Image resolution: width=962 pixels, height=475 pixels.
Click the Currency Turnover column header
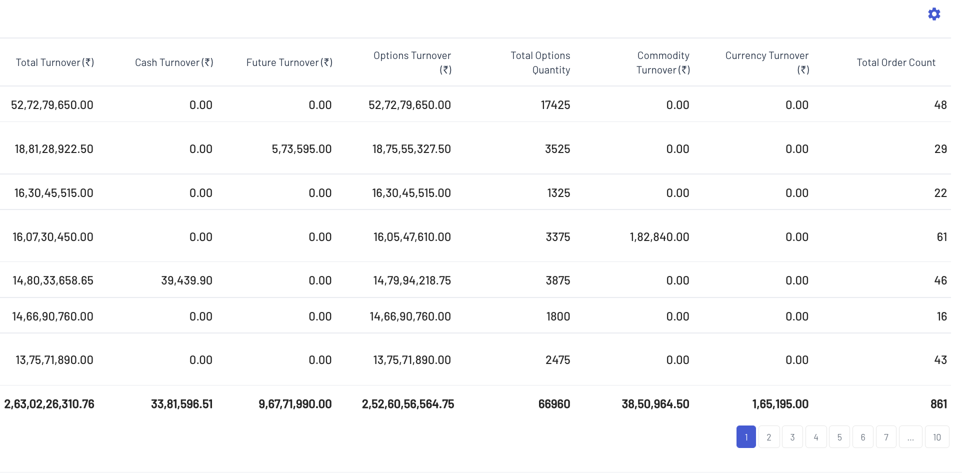[766, 62]
